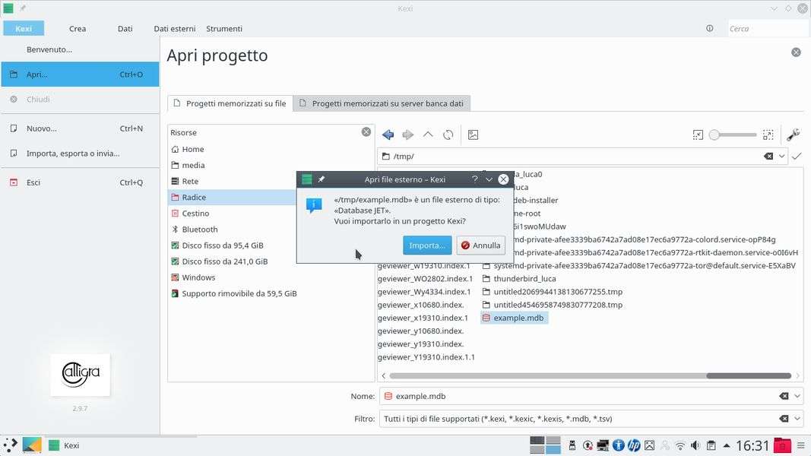This screenshot has height=456, width=811.
Task: Go forward with the grey right arrow
Action: (408, 135)
